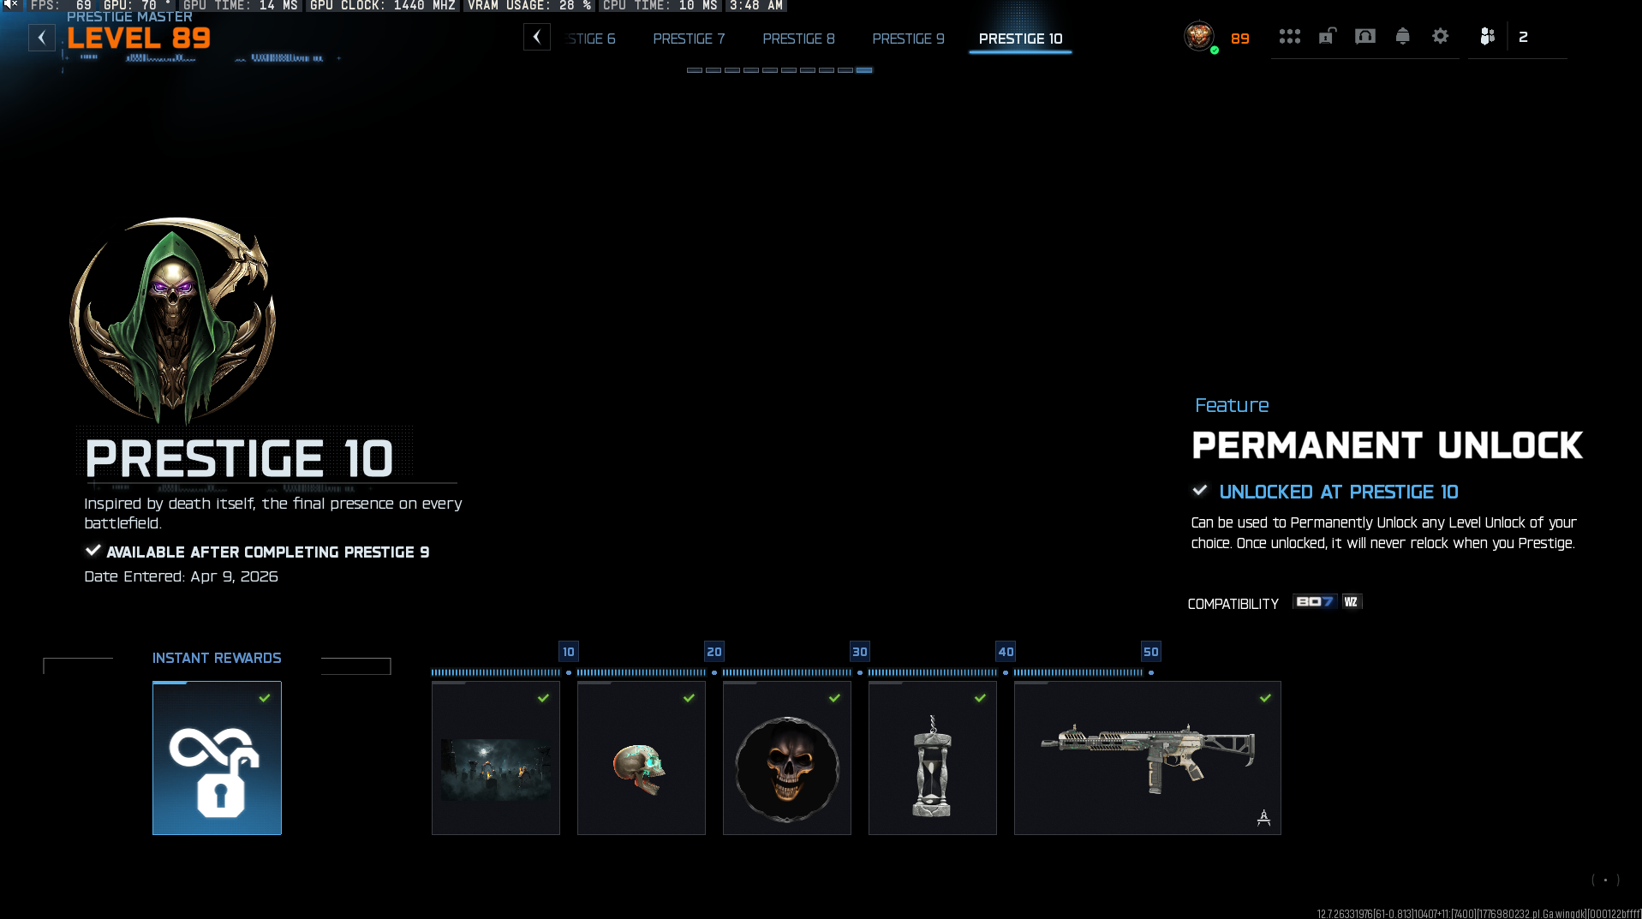Image resolution: width=1642 pixels, height=919 pixels.
Task: Open the player profile emblem icon
Action: pyautogui.click(x=1199, y=37)
